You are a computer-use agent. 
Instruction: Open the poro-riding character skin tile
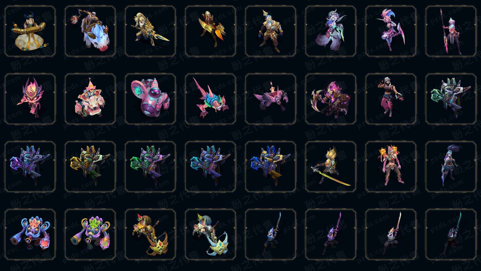90,31
